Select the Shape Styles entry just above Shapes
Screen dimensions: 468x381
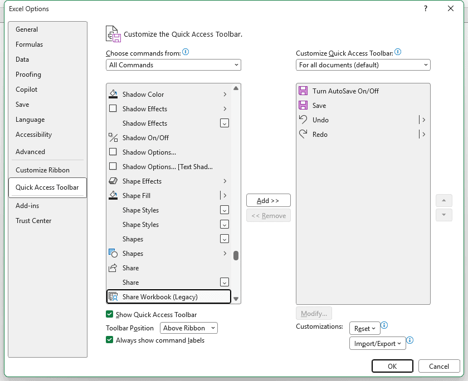(x=169, y=224)
